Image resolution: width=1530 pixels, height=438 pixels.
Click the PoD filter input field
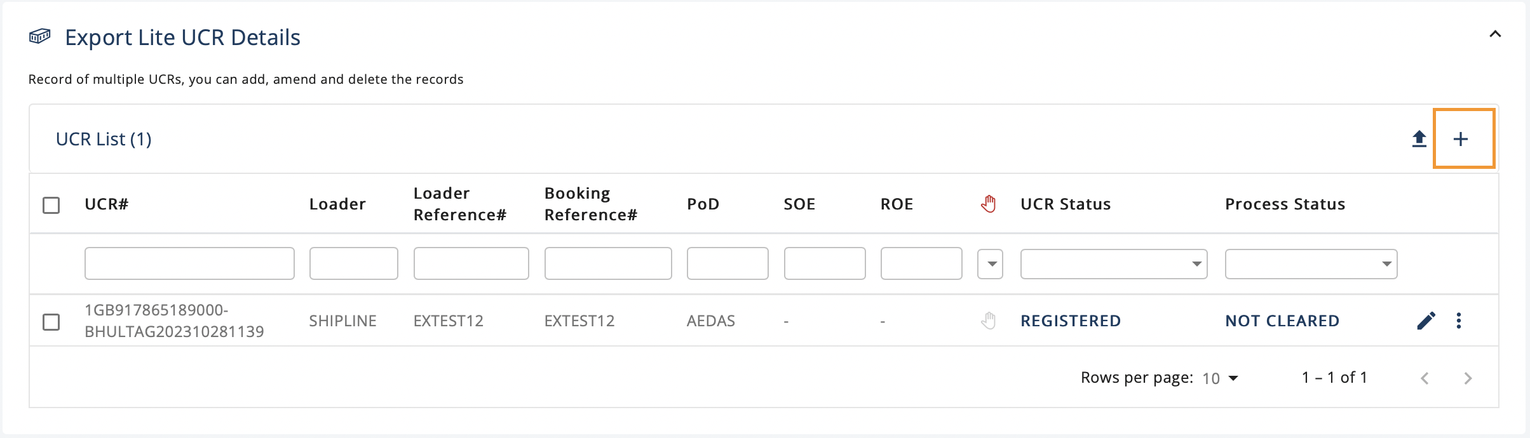point(728,263)
